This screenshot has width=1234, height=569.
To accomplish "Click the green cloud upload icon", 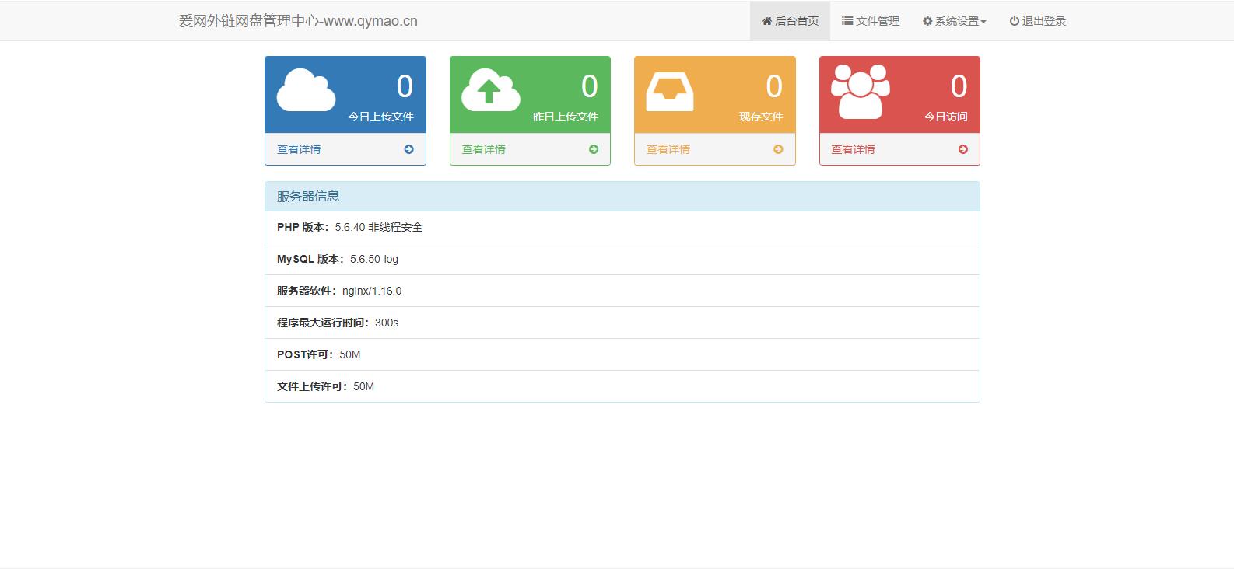I will [x=490, y=90].
